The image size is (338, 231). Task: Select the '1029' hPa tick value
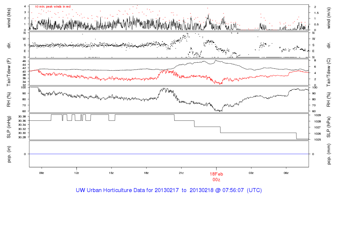[318, 115]
